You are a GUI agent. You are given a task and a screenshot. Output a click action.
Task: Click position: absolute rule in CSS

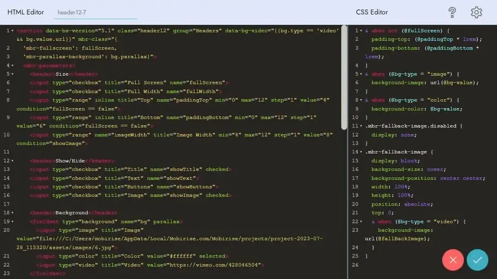click(402, 204)
